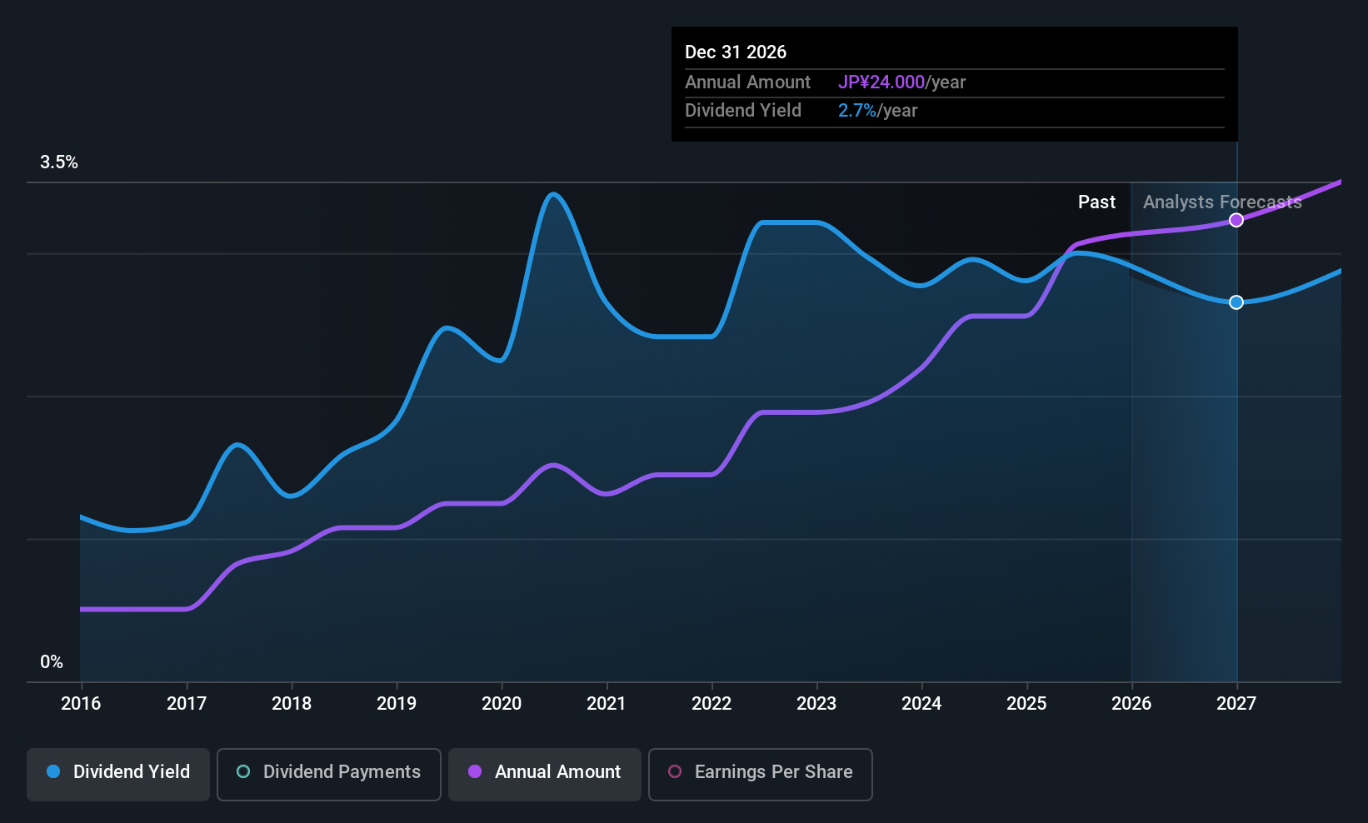
Task: Click the purple Annual Amount legend dot
Action: point(475,771)
